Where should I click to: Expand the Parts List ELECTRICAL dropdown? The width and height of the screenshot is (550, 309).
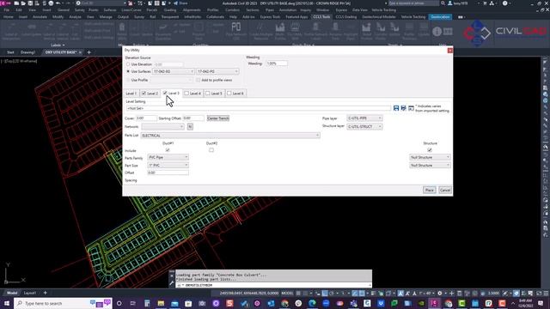[x=230, y=136]
